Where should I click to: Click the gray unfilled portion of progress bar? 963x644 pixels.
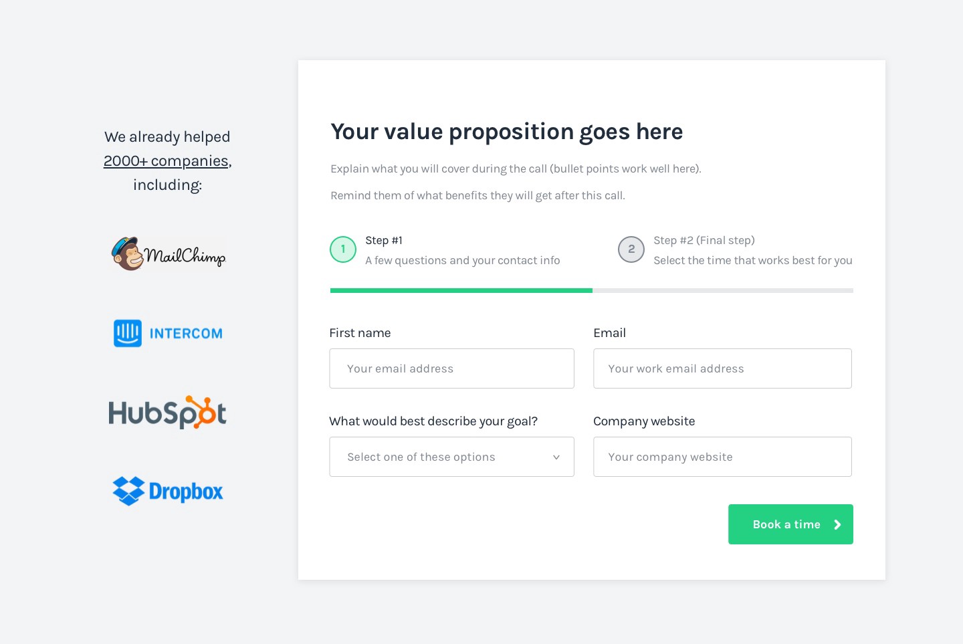pyautogui.click(x=722, y=291)
